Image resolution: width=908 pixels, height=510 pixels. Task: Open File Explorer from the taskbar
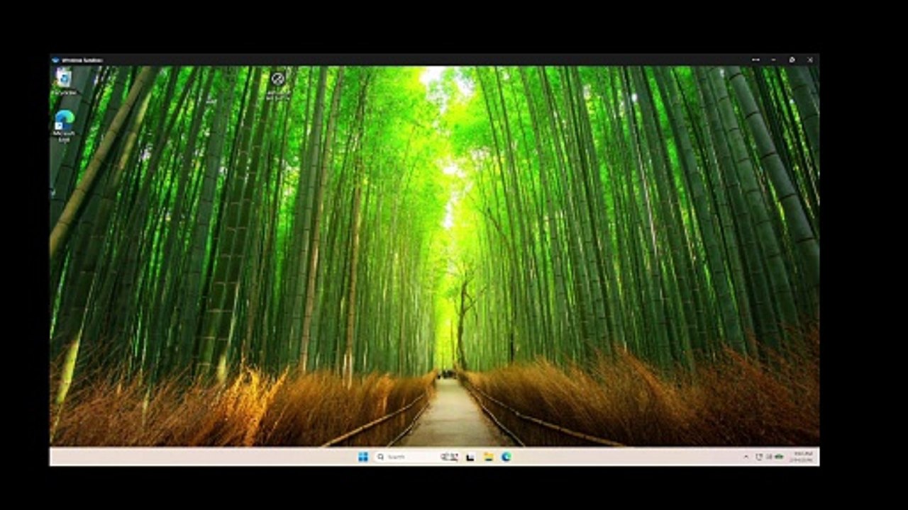(x=488, y=457)
